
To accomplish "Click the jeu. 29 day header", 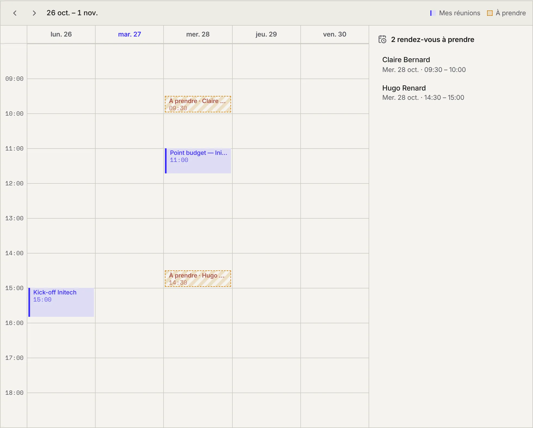I will pyautogui.click(x=266, y=34).
